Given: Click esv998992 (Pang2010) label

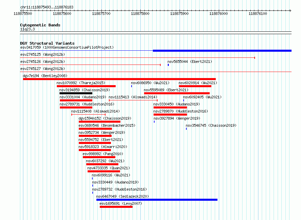Looking at the screenshot, I should tap(103, 154).
